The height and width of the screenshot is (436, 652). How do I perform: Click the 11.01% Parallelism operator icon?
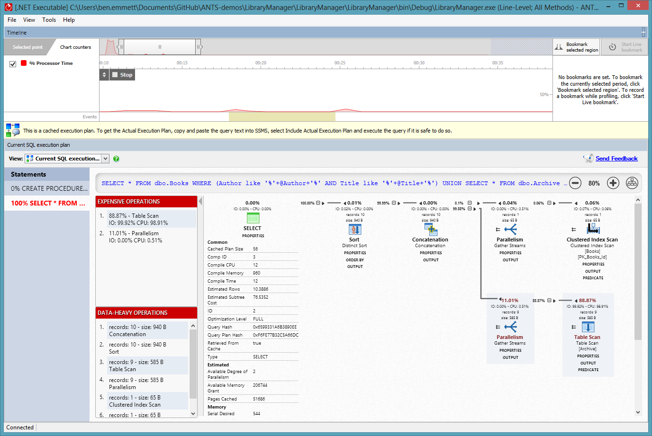point(510,327)
